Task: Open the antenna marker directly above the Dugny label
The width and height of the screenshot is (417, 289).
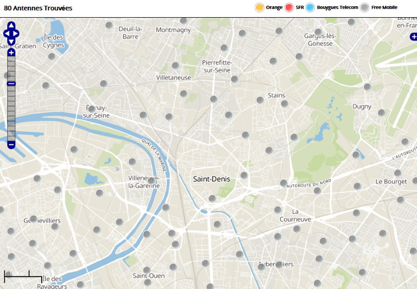Action: tap(367, 87)
